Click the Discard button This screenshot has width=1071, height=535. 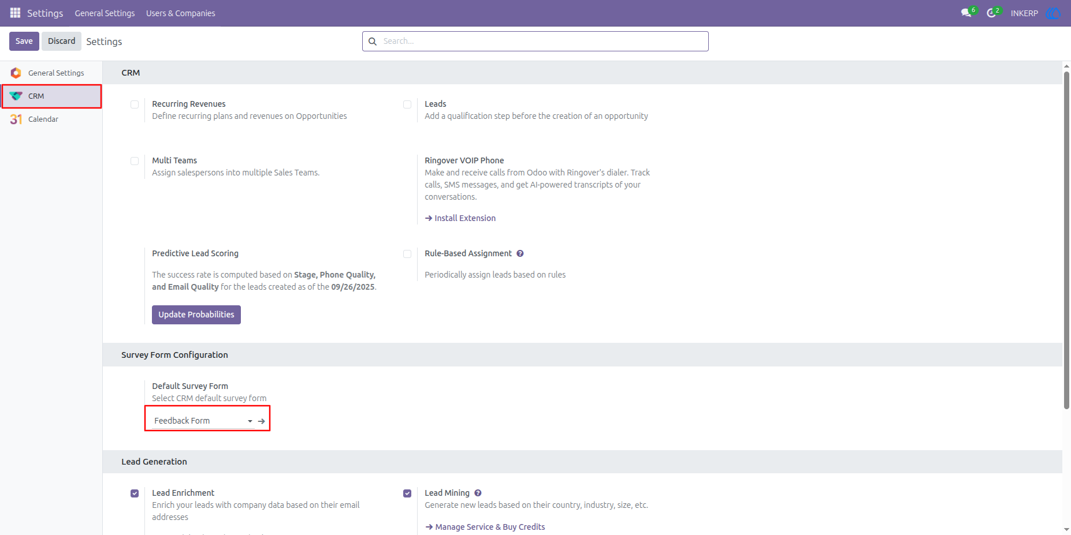pyautogui.click(x=61, y=41)
